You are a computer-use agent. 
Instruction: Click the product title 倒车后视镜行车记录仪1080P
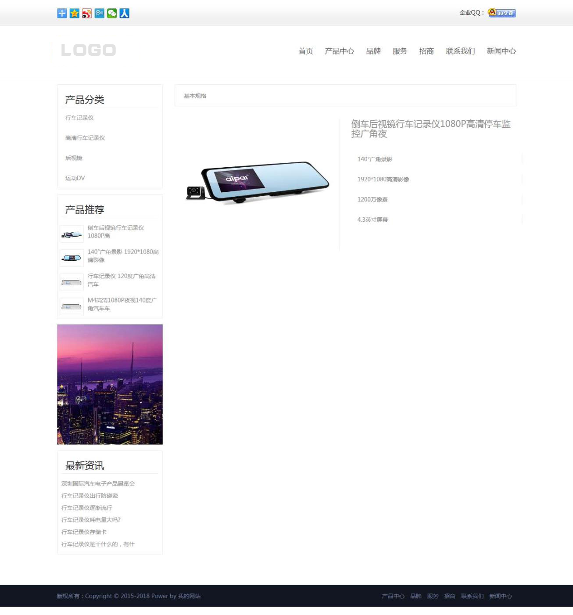pyautogui.click(x=430, y=129)
